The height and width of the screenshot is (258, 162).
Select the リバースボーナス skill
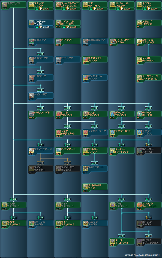pyautogui.click(x=149, y=115)
